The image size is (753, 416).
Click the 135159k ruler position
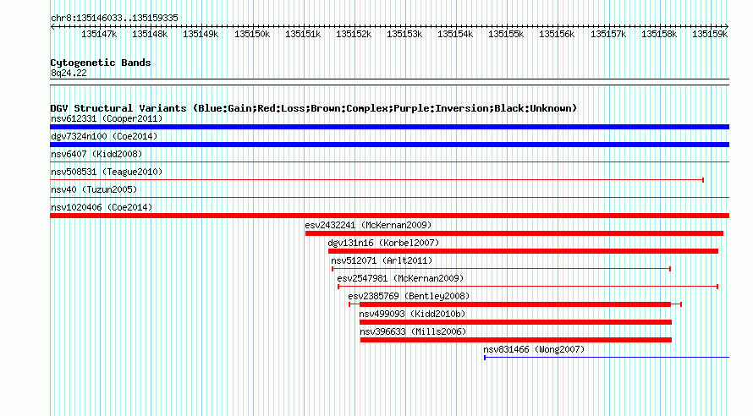coord(710,34)
